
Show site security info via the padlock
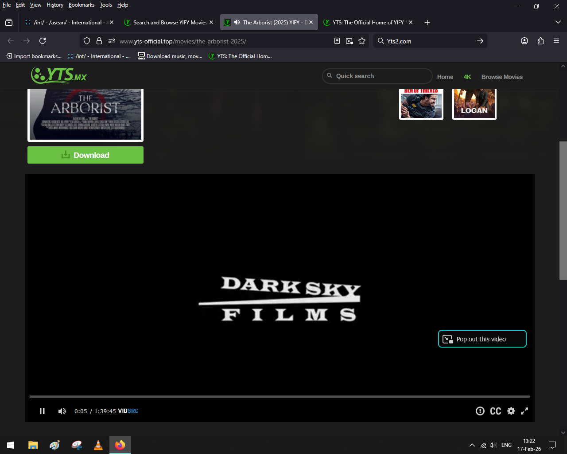pos(99,41)
